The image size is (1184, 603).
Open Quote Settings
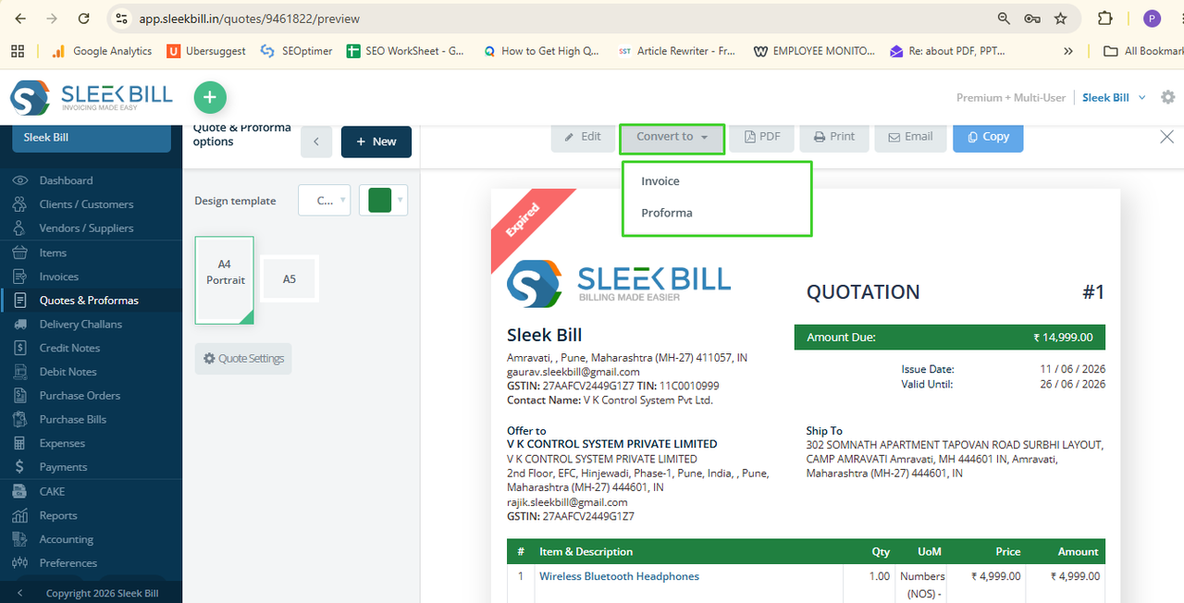pyautogui.click(x=243, y=359)
